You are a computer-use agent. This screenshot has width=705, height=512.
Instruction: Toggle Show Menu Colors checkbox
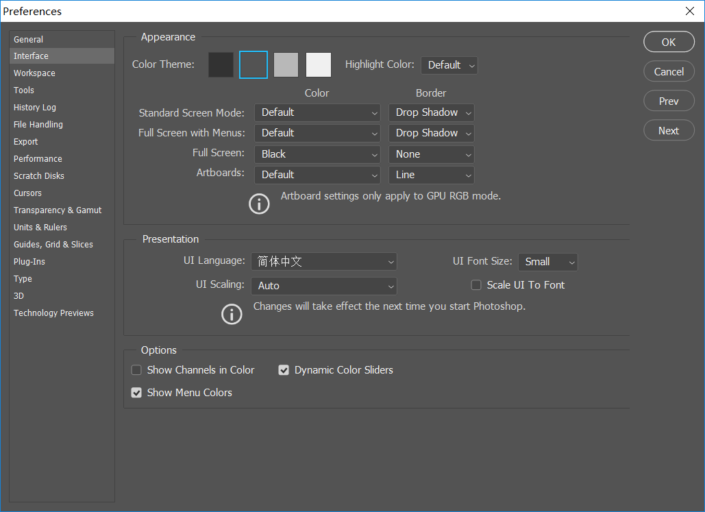(136, 393)
